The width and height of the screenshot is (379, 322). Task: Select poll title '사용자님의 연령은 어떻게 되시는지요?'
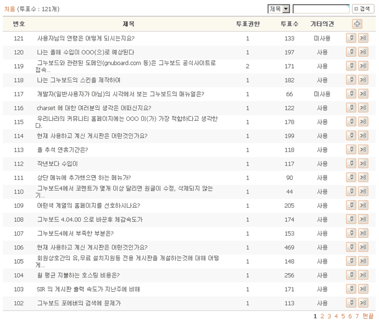point(86,38)
